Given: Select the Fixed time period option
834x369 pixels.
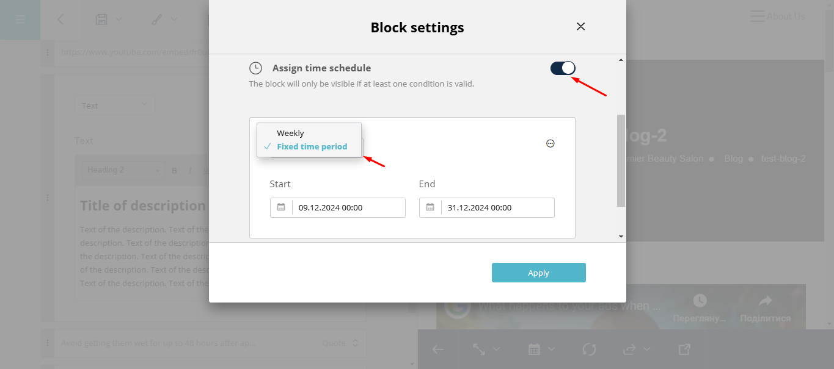Looking at the screenshot, I should click(x=312, y=146).
